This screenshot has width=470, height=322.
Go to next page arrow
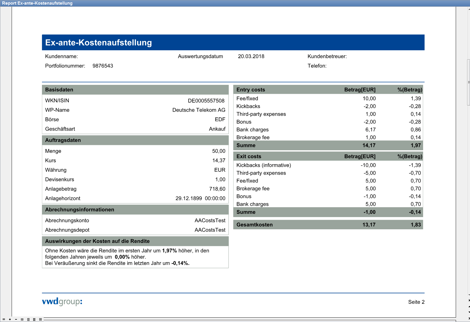[469, 312]
